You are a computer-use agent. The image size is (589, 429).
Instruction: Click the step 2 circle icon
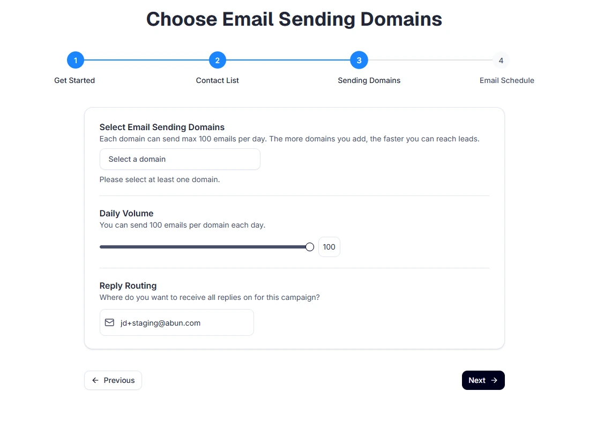(217, 61)
